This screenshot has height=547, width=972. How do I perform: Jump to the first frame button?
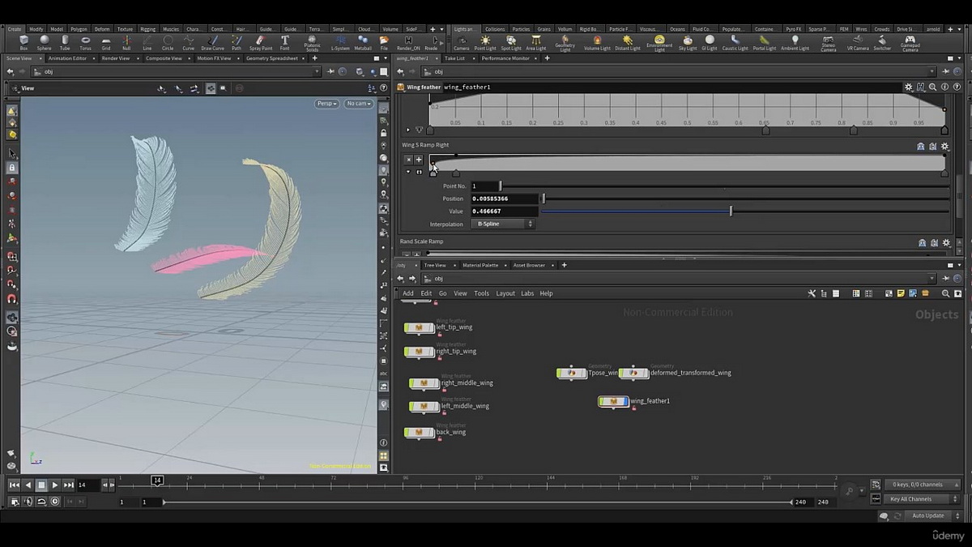point(15,485)
